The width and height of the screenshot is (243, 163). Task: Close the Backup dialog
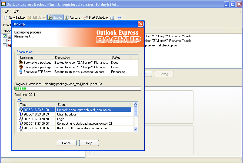pyautogui.click(x=141, y=24)
